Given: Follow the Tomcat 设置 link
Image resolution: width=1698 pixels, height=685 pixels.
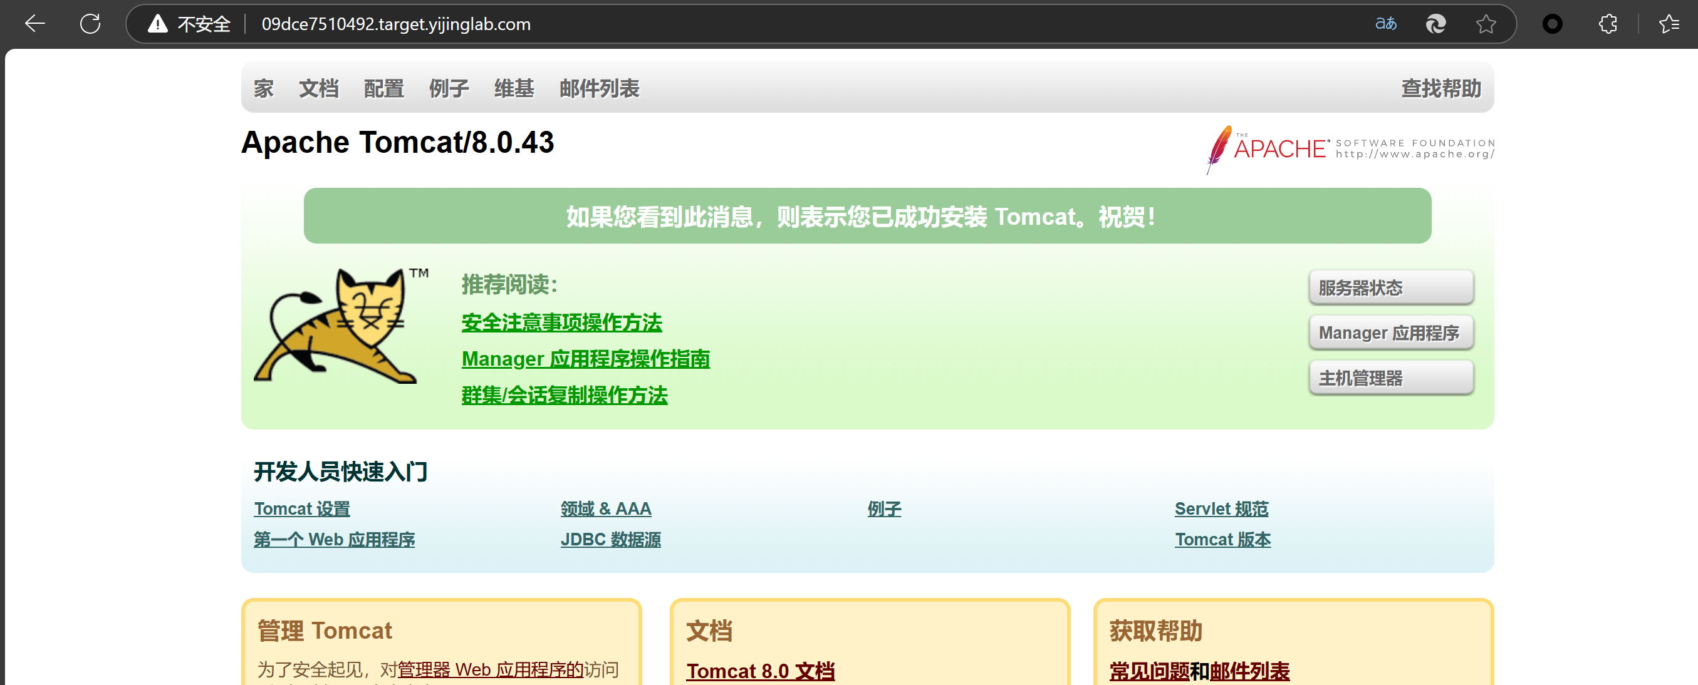Looking at the screenshot, I should click(x=302, y=509).
